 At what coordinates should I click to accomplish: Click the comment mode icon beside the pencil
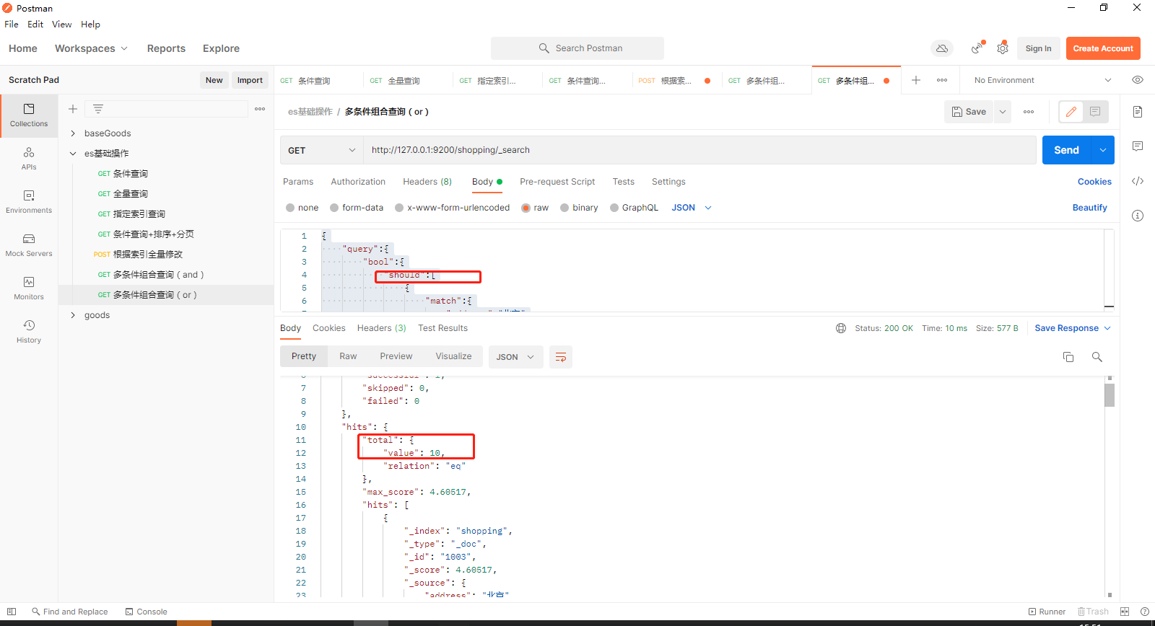[1095, 112]
